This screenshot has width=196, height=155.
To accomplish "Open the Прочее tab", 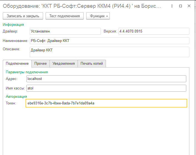I will click(x=41, y=63).
